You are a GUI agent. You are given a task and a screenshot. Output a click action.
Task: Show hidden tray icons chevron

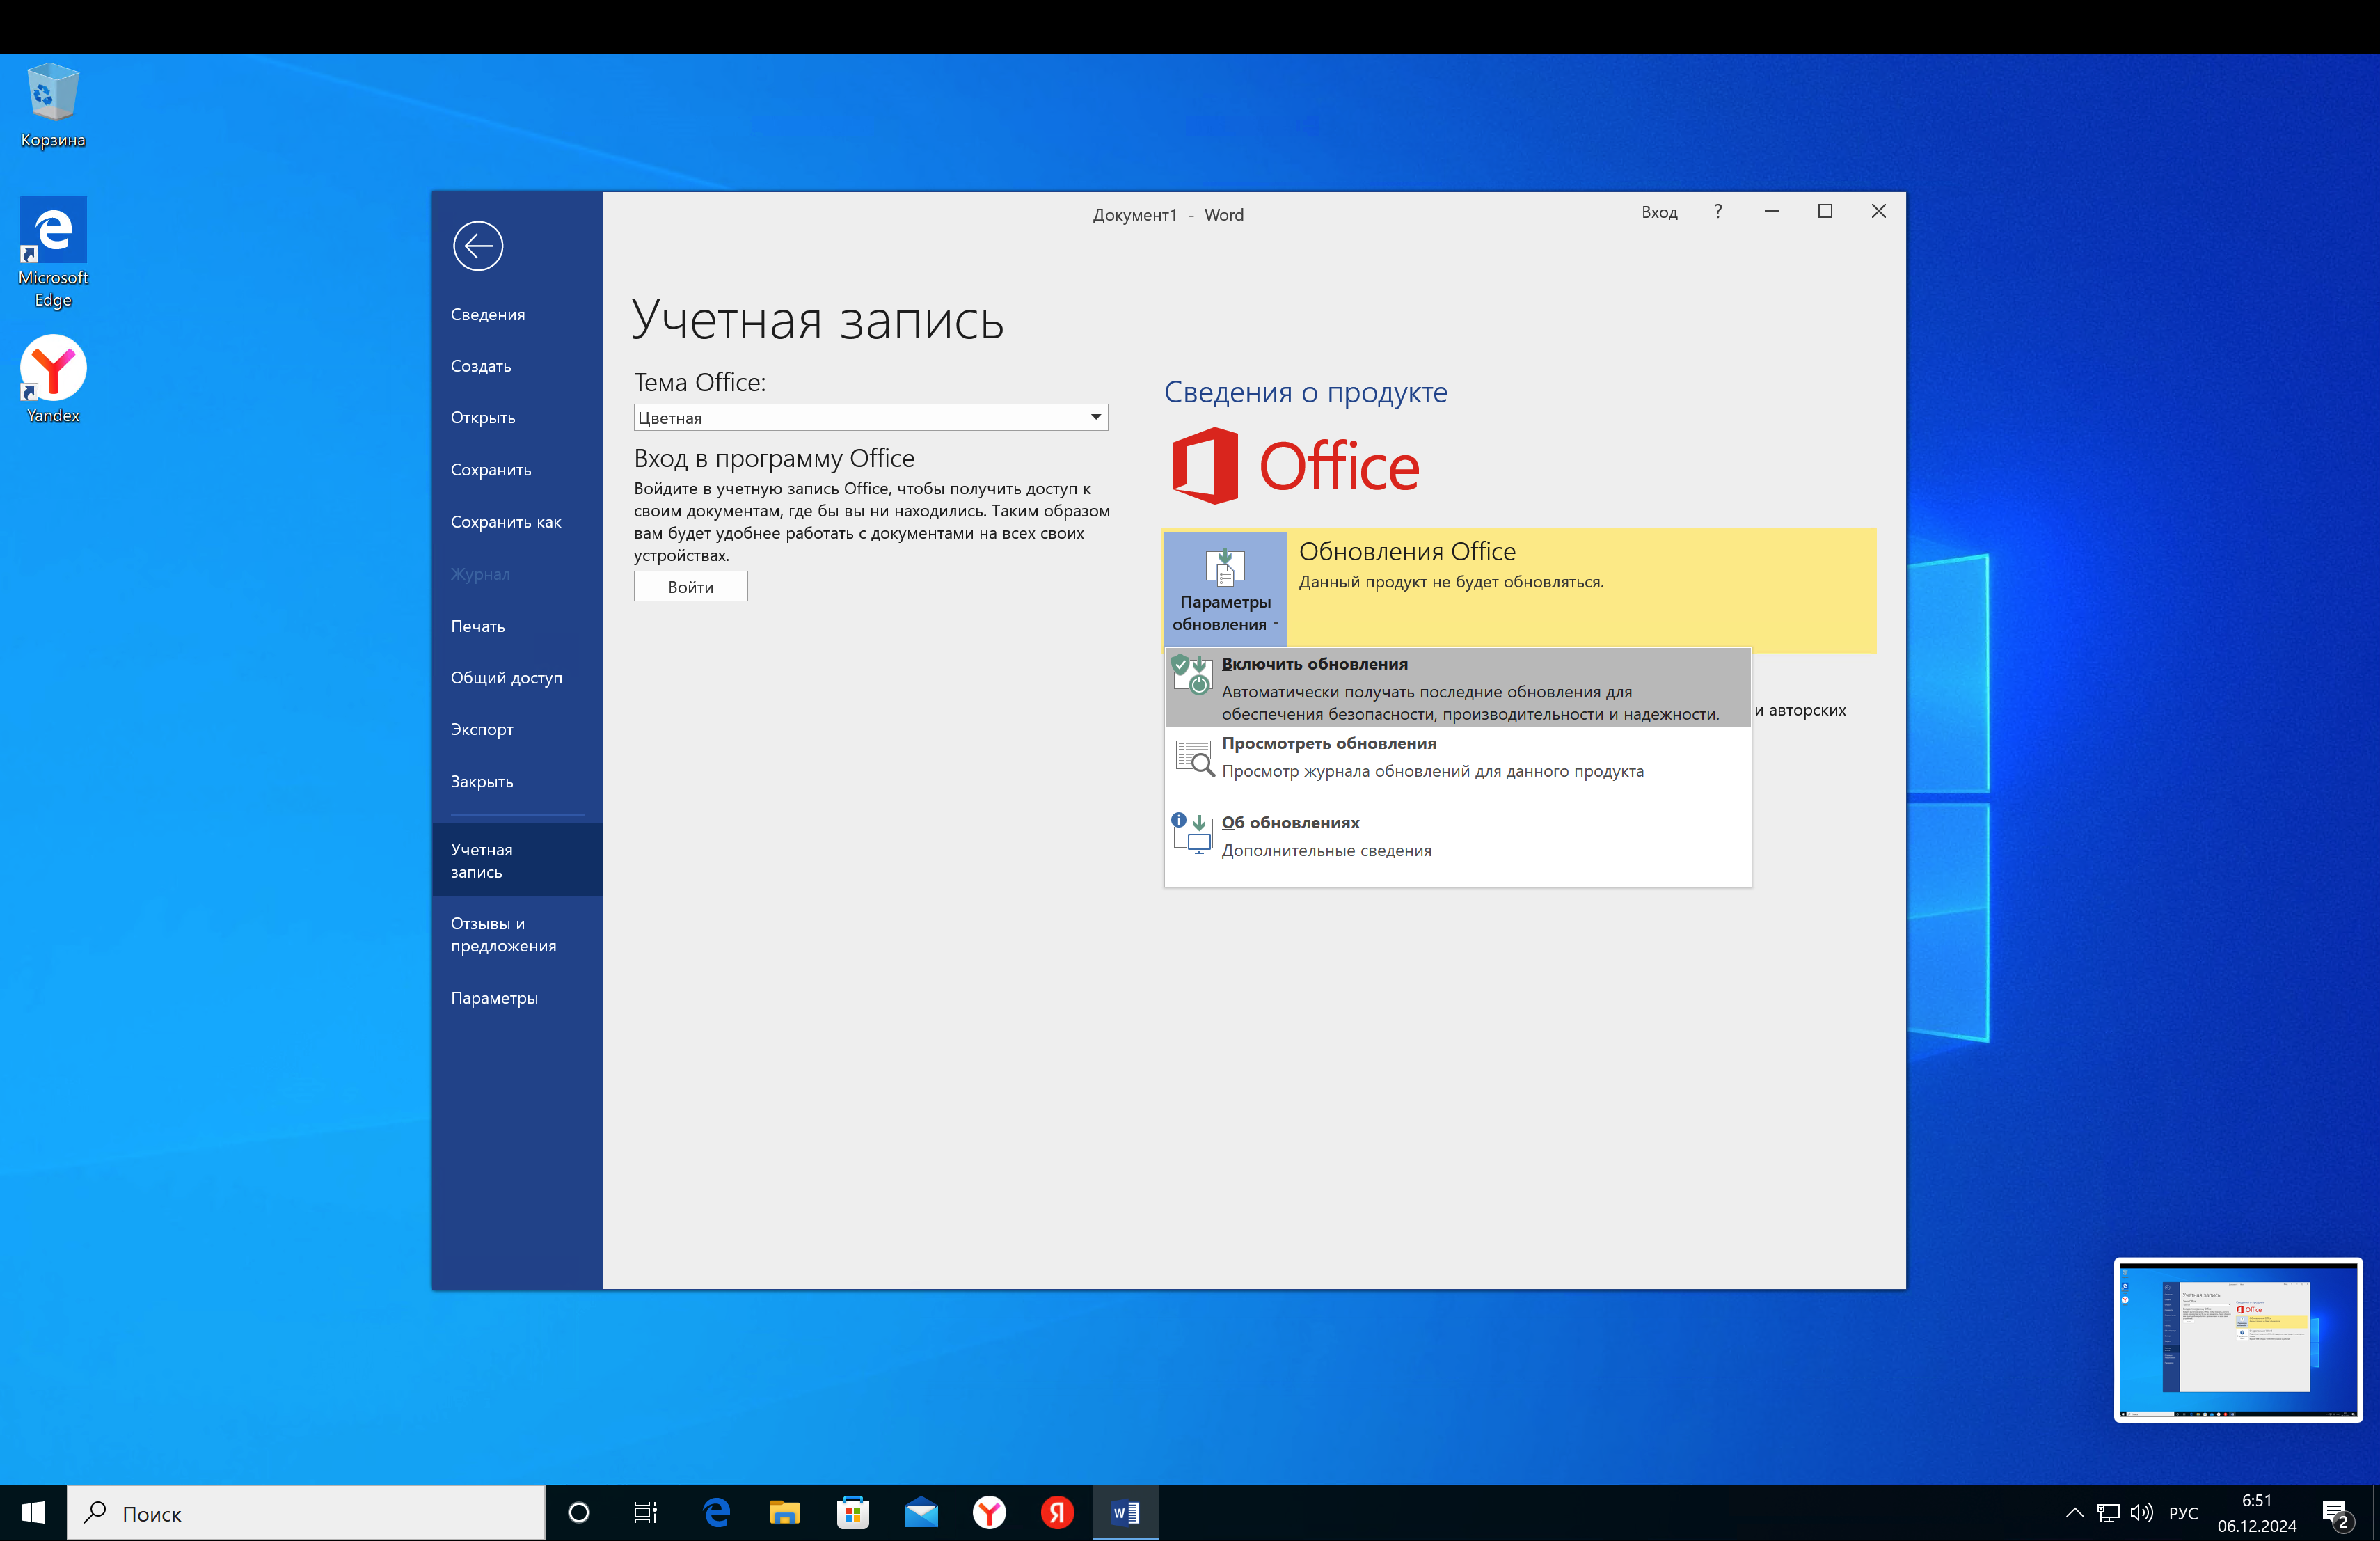(x=2074, y=1513)
